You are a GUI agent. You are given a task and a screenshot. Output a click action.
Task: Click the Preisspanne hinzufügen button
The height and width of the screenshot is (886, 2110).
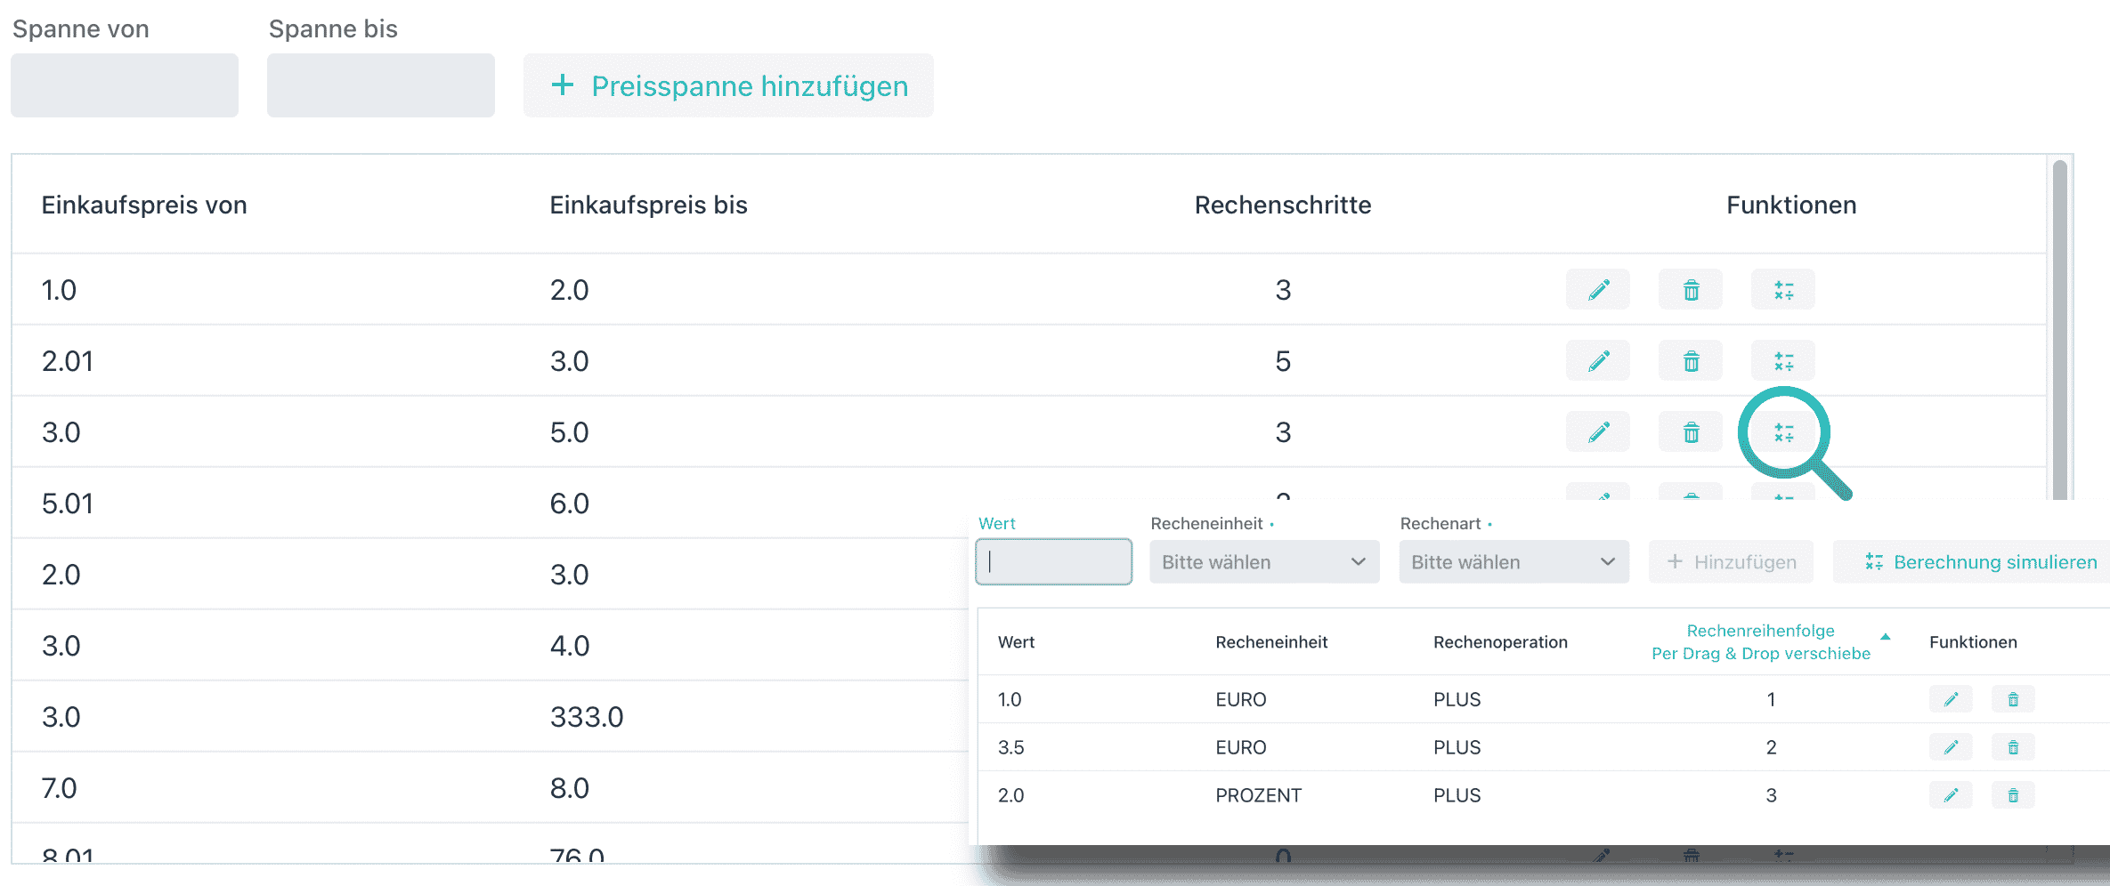point(728,85)
